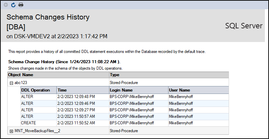Click the 'Shows changes made in the schema' caption
The image size is (269, 139).
point(65,68)
